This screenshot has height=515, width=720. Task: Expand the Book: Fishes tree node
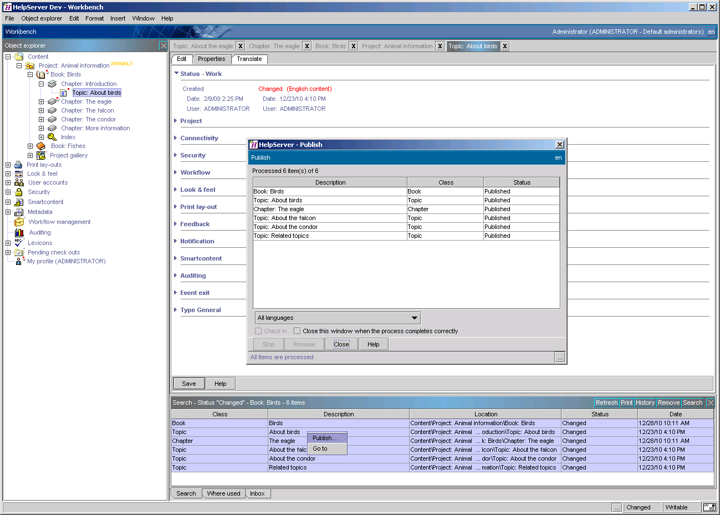tap(30, 146)
